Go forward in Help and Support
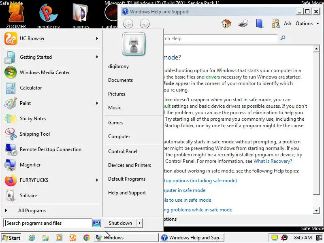 point(145,24)
